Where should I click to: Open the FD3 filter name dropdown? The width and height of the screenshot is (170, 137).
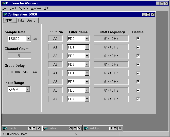(87, 64)
